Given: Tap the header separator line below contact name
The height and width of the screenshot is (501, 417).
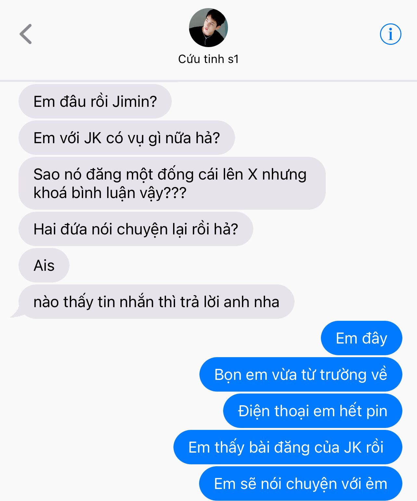Looking at the screenshot, I should tap(208, 80).
